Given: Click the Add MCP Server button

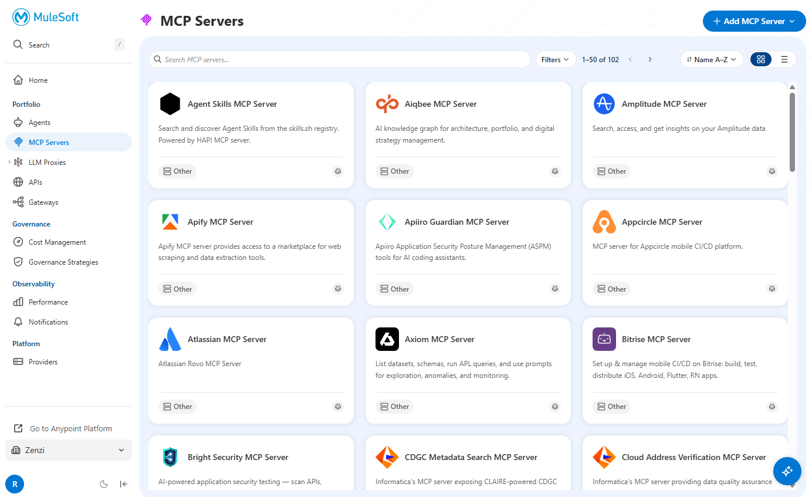Looking at the screenshot, I should 754,21.
